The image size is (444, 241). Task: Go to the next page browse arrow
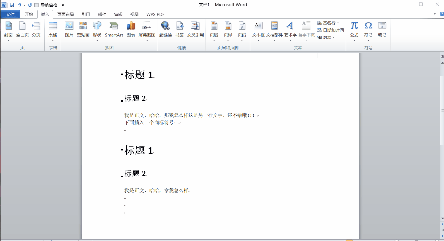tap(442, 236)
